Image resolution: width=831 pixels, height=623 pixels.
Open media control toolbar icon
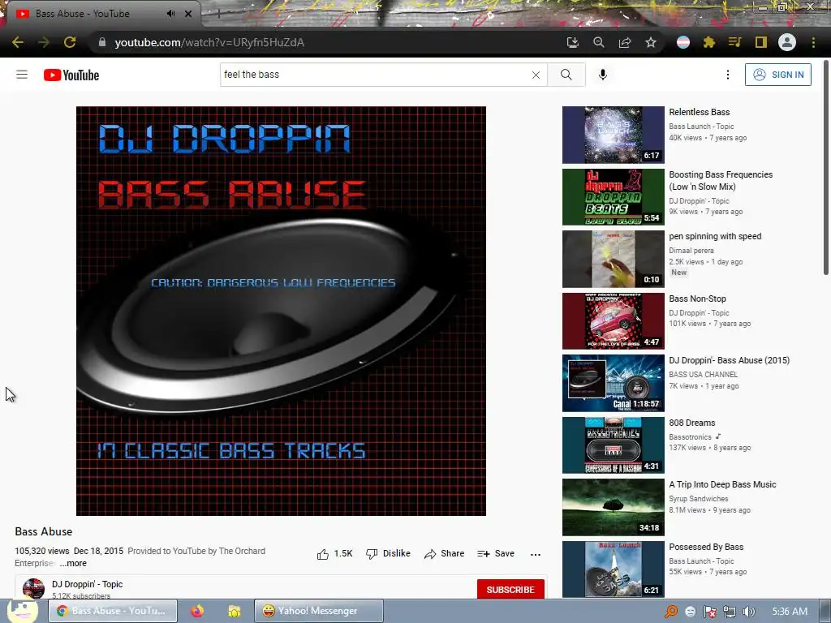(735, 42)
